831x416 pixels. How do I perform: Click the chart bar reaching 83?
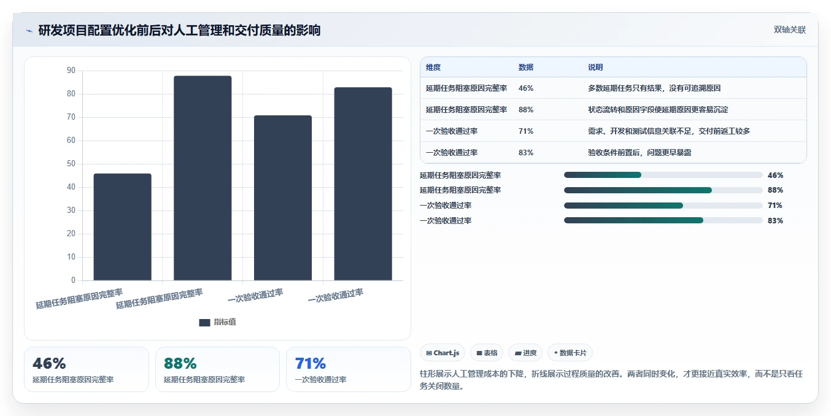click(363, 184)
